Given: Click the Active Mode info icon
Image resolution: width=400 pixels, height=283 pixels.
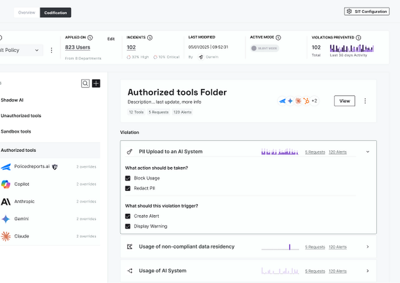Looking at the screenshot, I should (x=278, y=37).
